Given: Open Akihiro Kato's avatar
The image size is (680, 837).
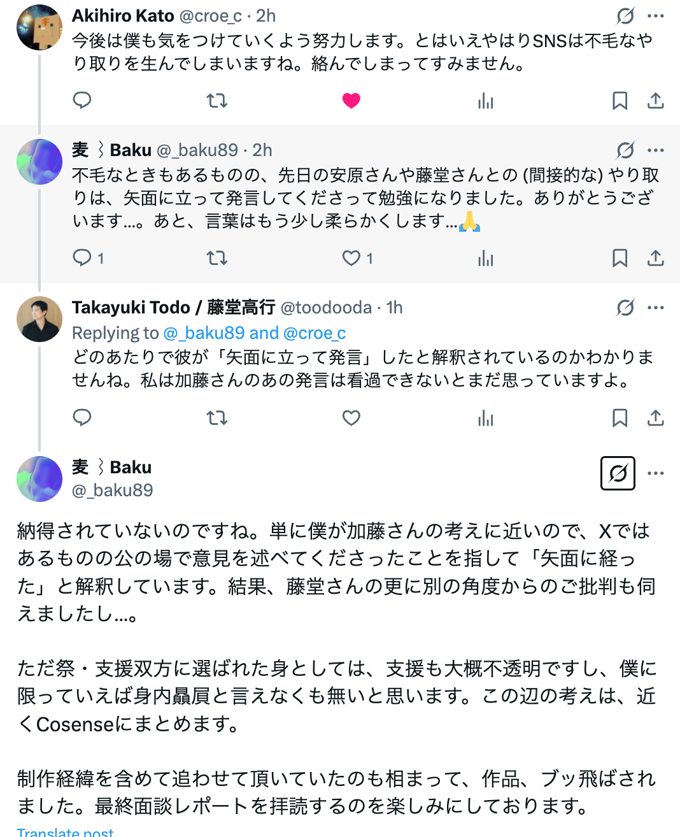Looking at the screenshot, I should click(39, 27).
